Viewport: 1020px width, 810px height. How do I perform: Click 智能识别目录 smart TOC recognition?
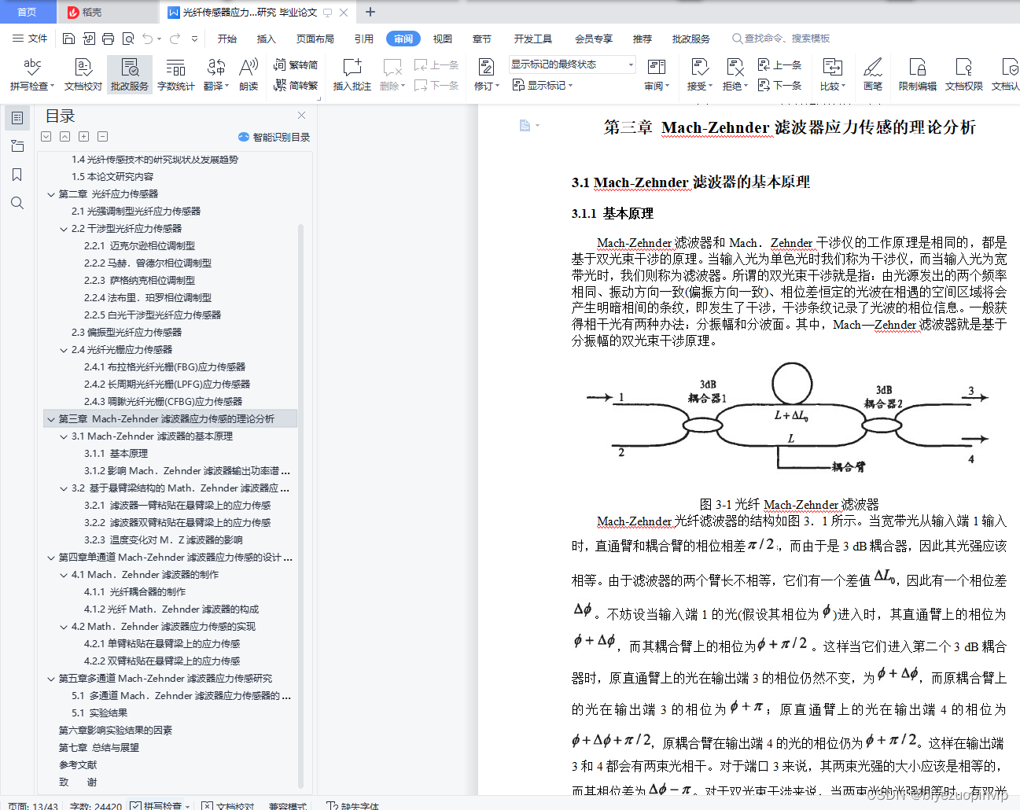point(274,137)
